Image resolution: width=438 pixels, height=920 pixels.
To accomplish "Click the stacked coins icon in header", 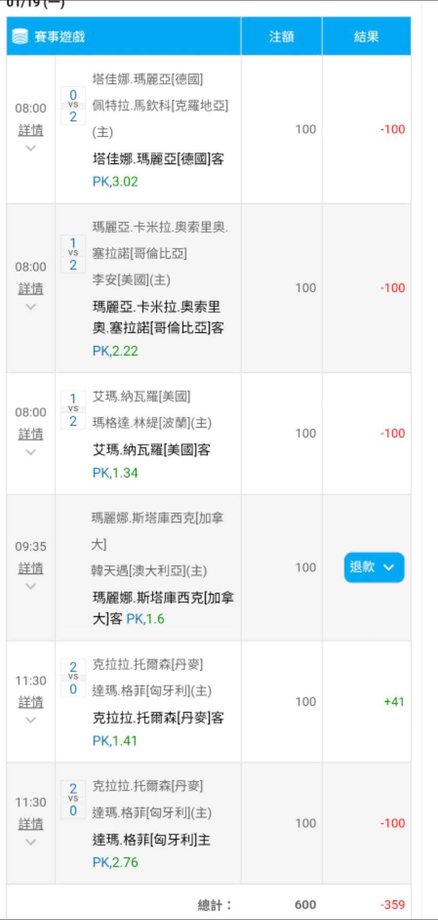I will coord(20,37).
